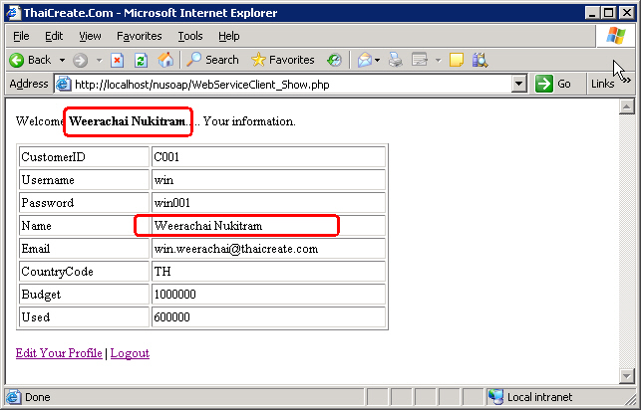Click the scrollbar up arrow

point(627,106)
